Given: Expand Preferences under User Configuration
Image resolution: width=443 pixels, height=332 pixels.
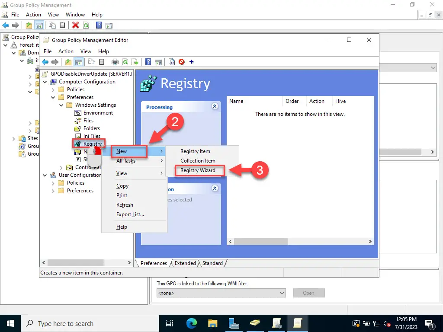Looking at the screenshot, I should click(x=53, y=191).
